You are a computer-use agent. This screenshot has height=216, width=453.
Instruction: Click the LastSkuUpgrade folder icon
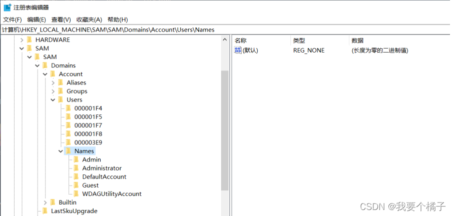click(x=45, y=211)
